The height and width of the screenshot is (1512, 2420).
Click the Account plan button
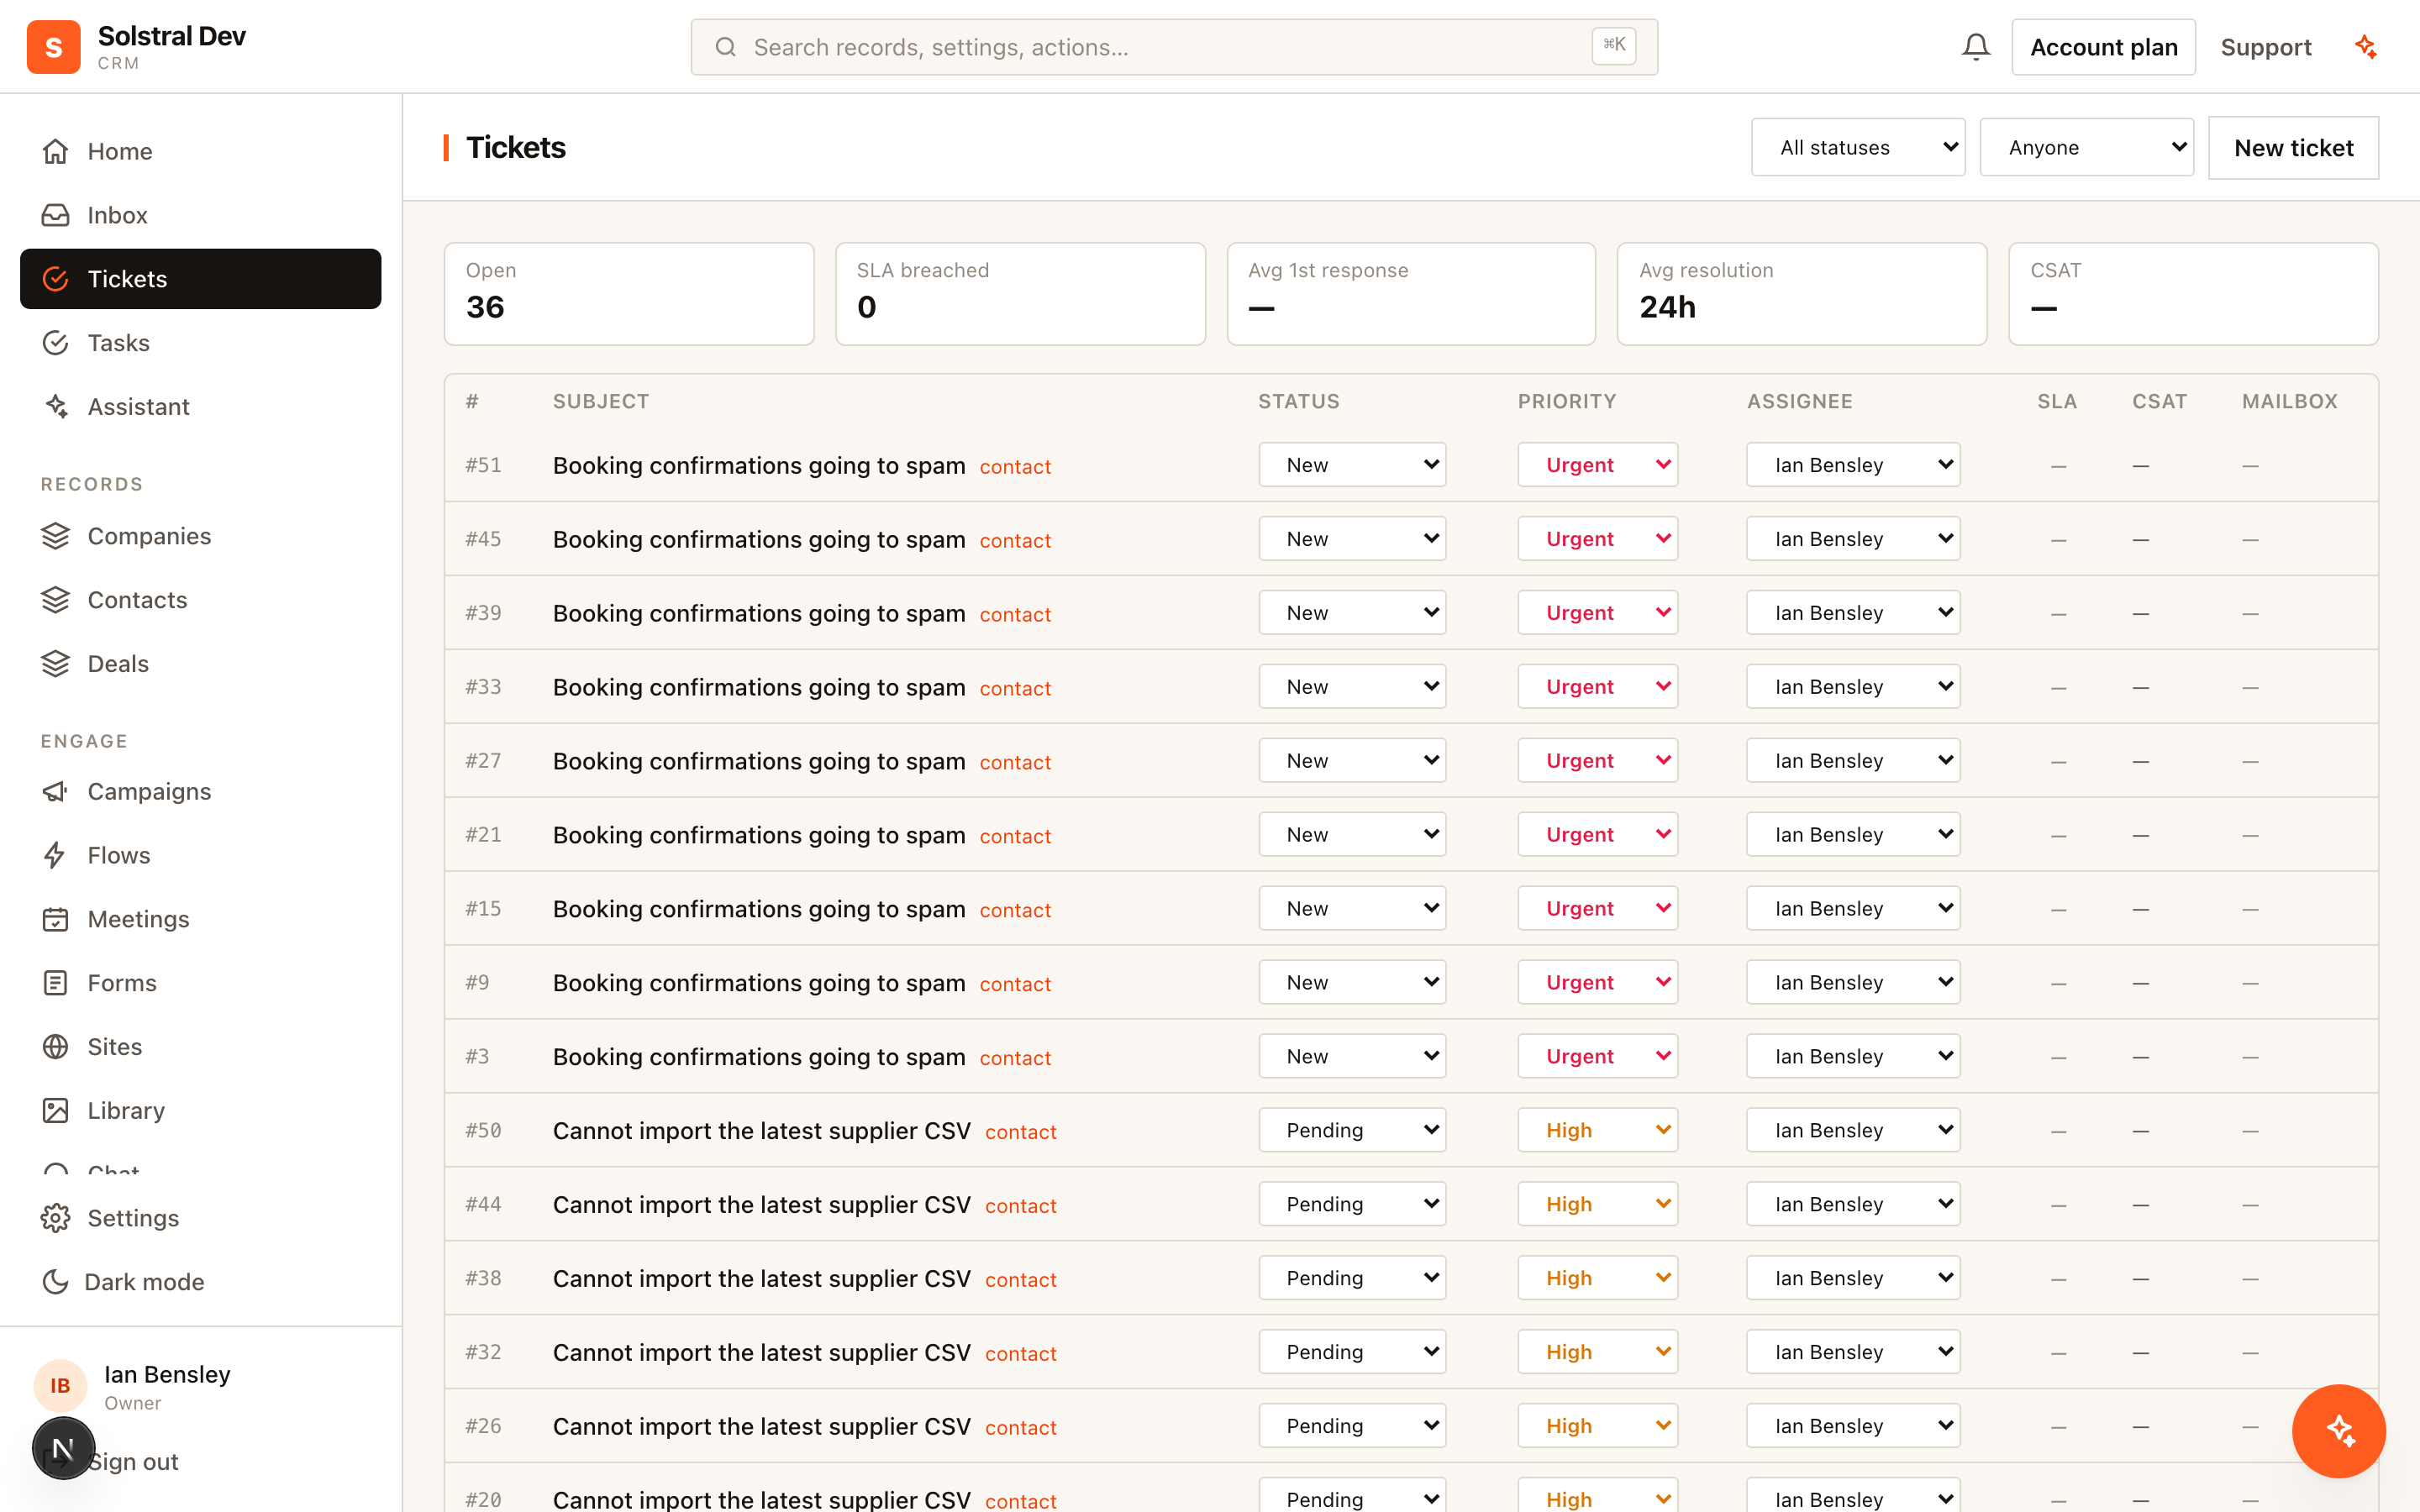(2103, 47)
